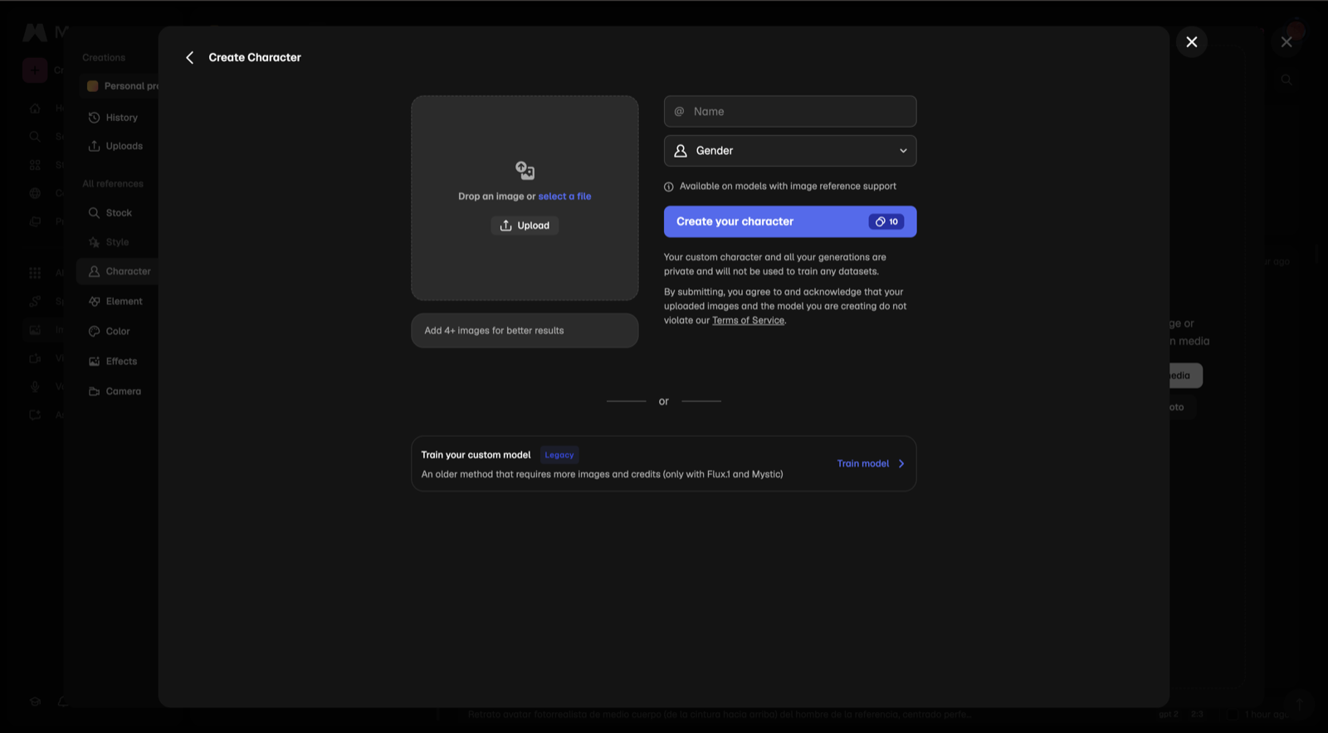This screenshot has width=1328, height=733.
Task: Click the Character person icon
Action: (x=94, y=271)
